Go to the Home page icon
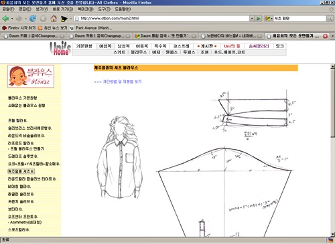The height and width of the screenshot is (244, 335). (54, 19)
